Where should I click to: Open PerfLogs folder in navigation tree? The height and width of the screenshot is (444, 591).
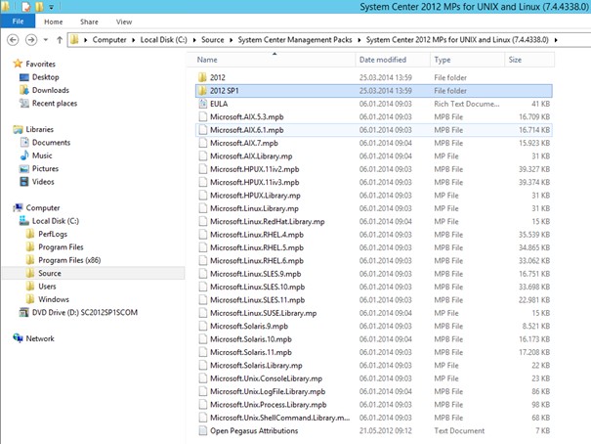click(x=47, y=234)
